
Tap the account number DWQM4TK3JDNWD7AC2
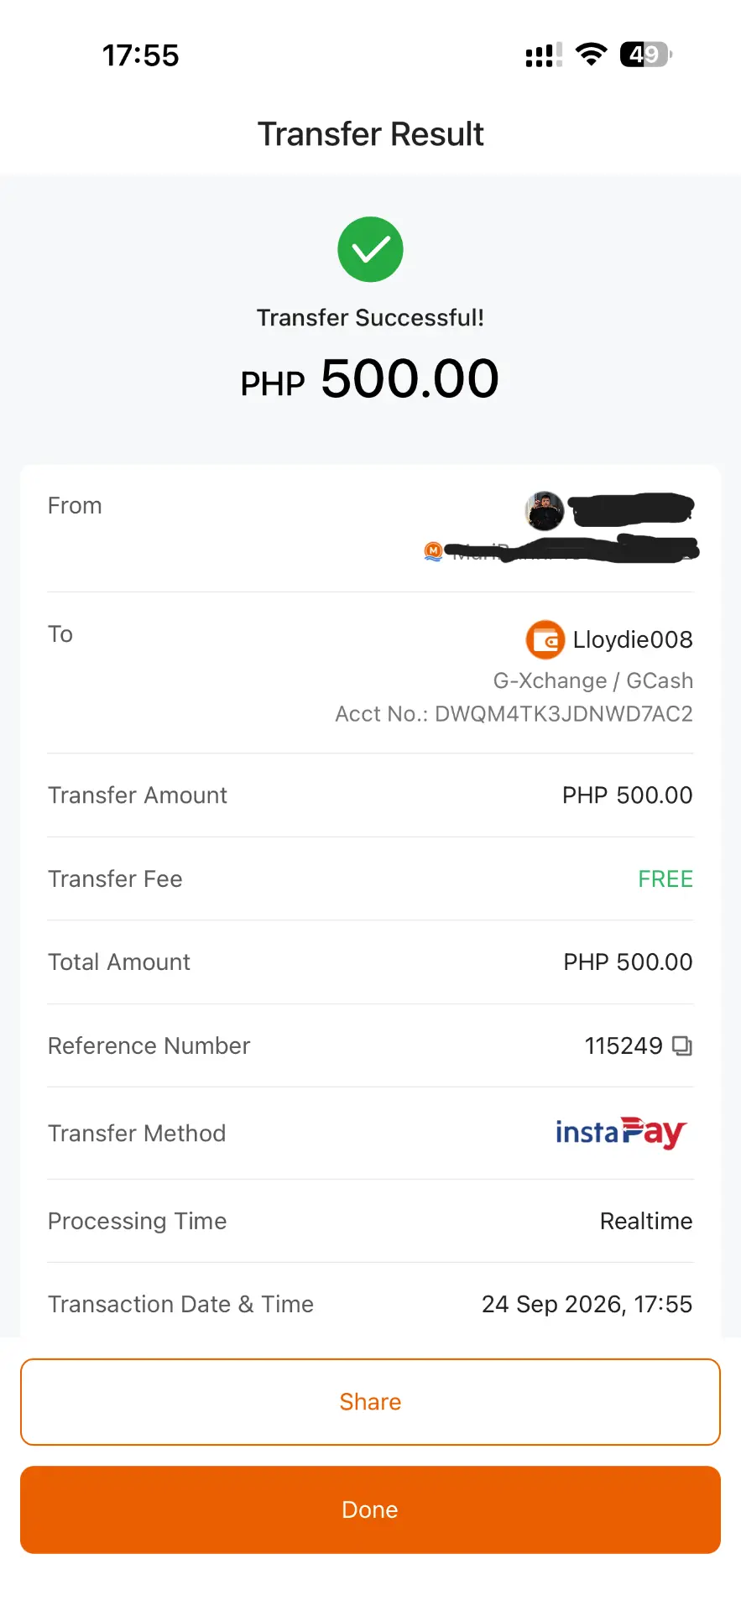[x=564, y=714]
